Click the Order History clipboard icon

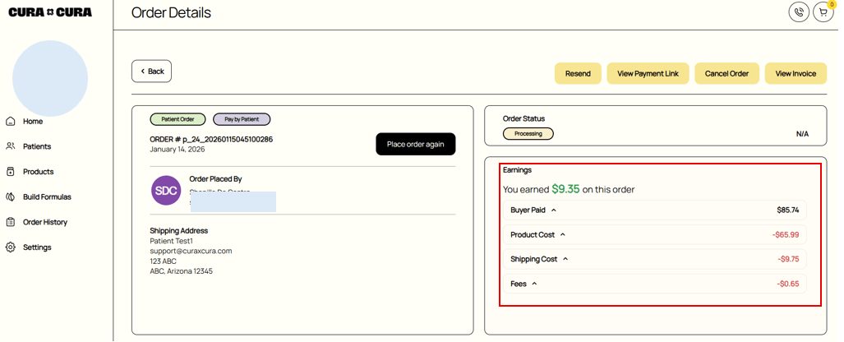[x=11, y=222]
